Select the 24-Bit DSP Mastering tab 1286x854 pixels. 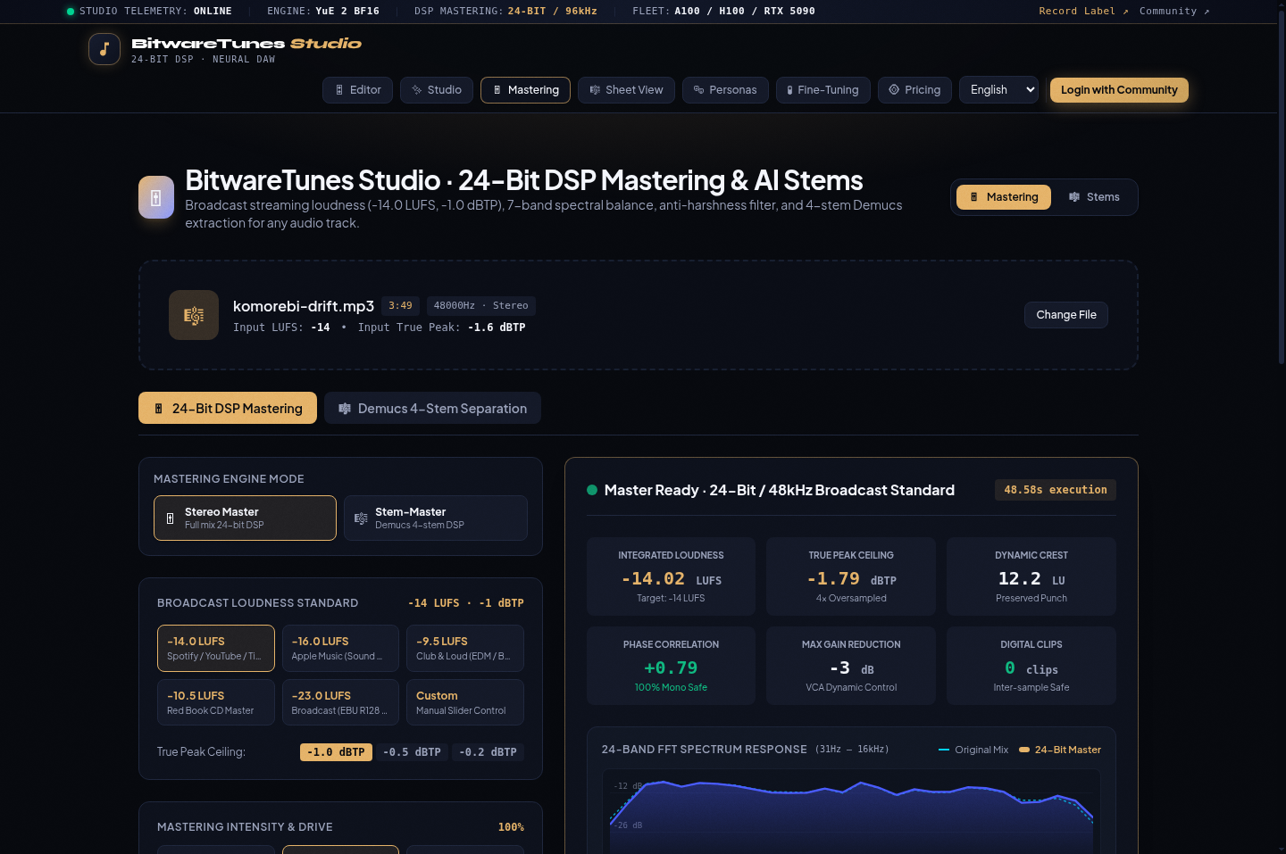(x=228, y=408)
